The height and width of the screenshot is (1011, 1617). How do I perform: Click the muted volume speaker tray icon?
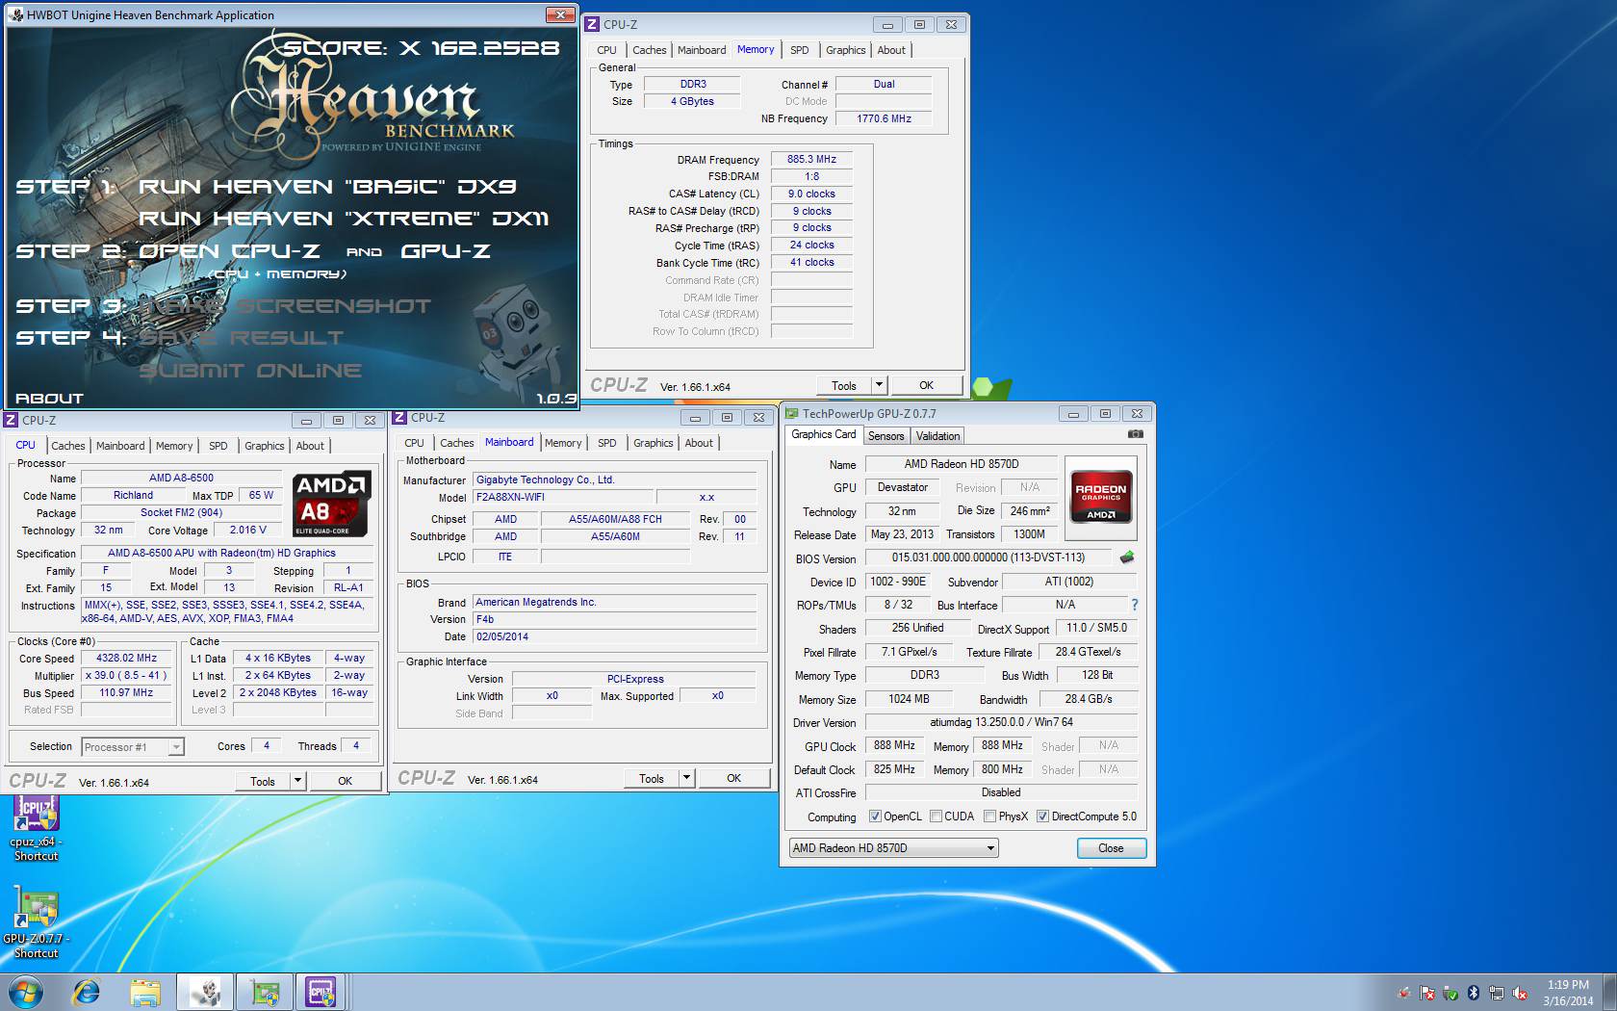coord(1520,993)
